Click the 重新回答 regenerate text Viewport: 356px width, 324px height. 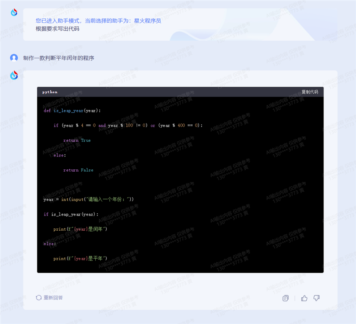(x=53, y=298)
